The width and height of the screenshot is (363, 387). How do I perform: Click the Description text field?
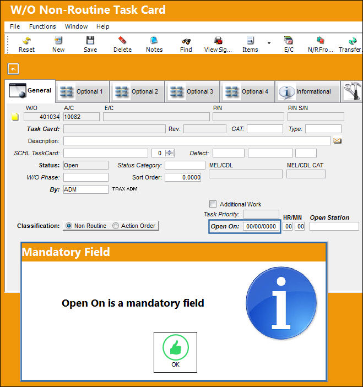point(197,141)
